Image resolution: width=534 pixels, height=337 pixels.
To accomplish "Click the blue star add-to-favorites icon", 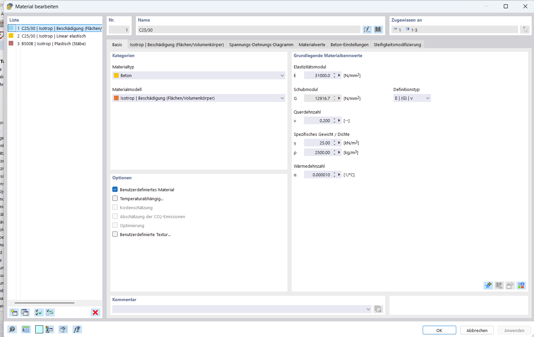I will (488, 286).
